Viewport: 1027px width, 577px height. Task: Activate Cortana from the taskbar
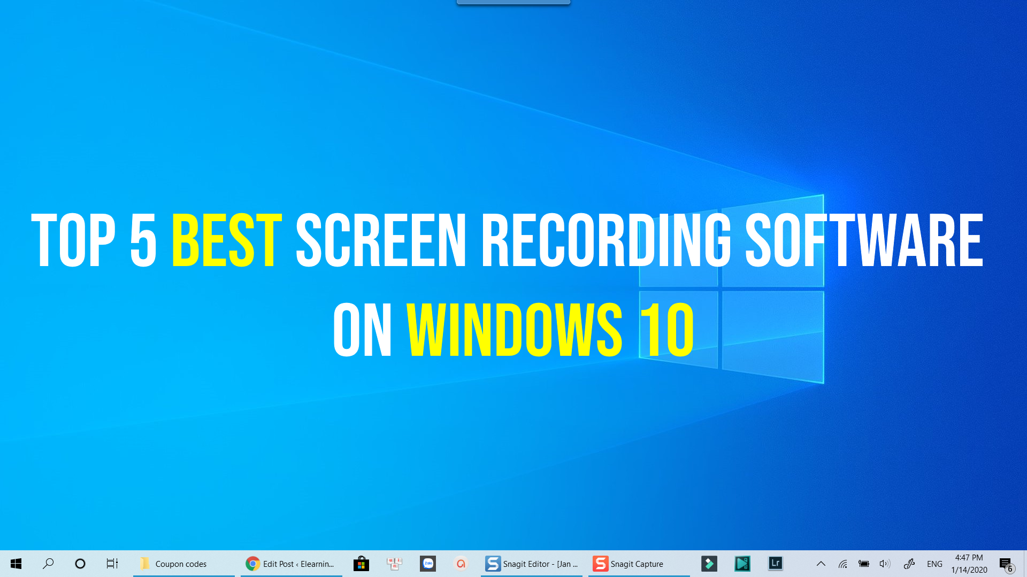coord(80,564)
